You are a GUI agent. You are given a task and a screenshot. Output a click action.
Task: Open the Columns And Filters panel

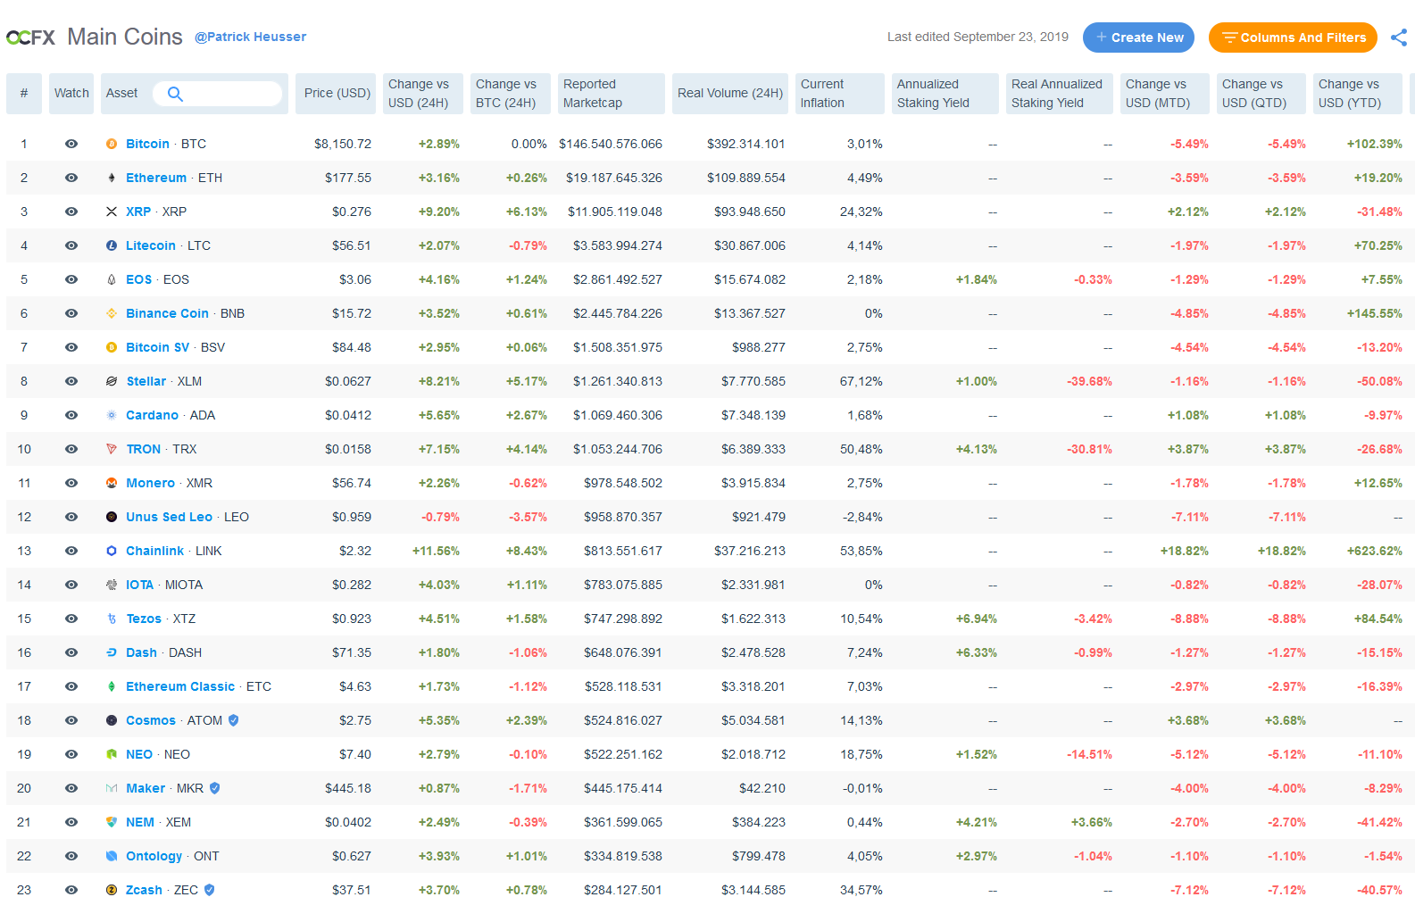(1293, 37)
